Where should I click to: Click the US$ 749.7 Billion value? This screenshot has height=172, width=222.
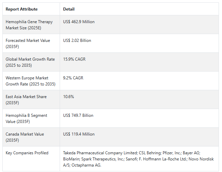[x=78, y=115]
